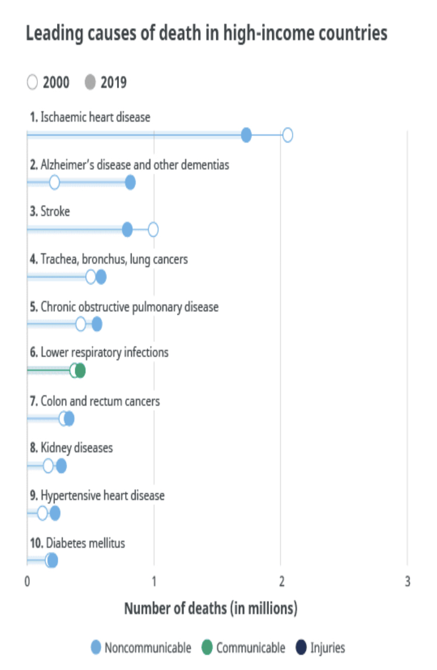Select Chronic obstructive pulmonary 2000 hollow point
Image resolution: width=437 pixels, height=670 pixels.
[80, 324]
